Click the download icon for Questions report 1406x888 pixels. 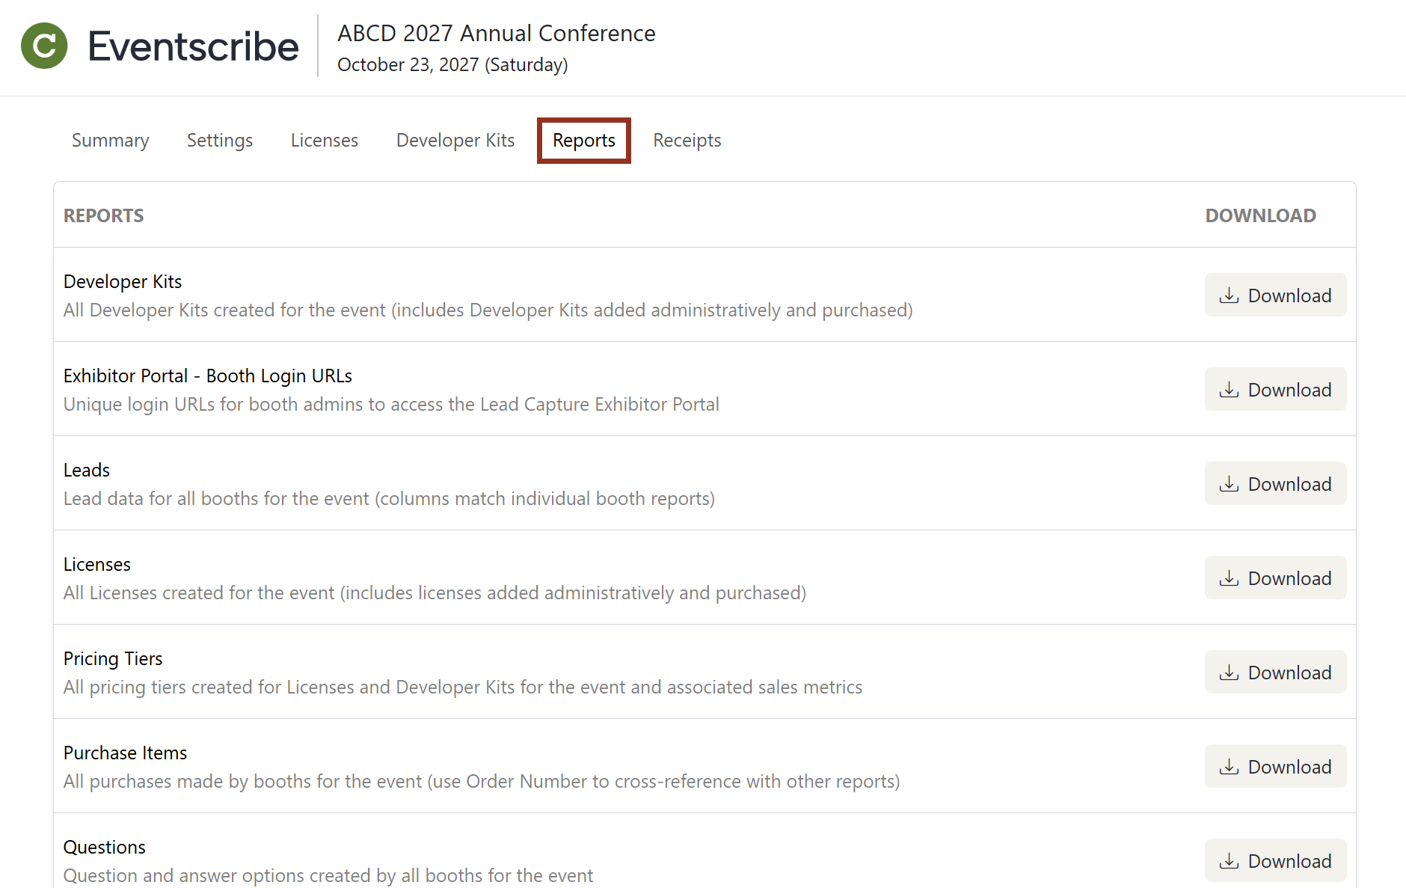[1229, 860]
